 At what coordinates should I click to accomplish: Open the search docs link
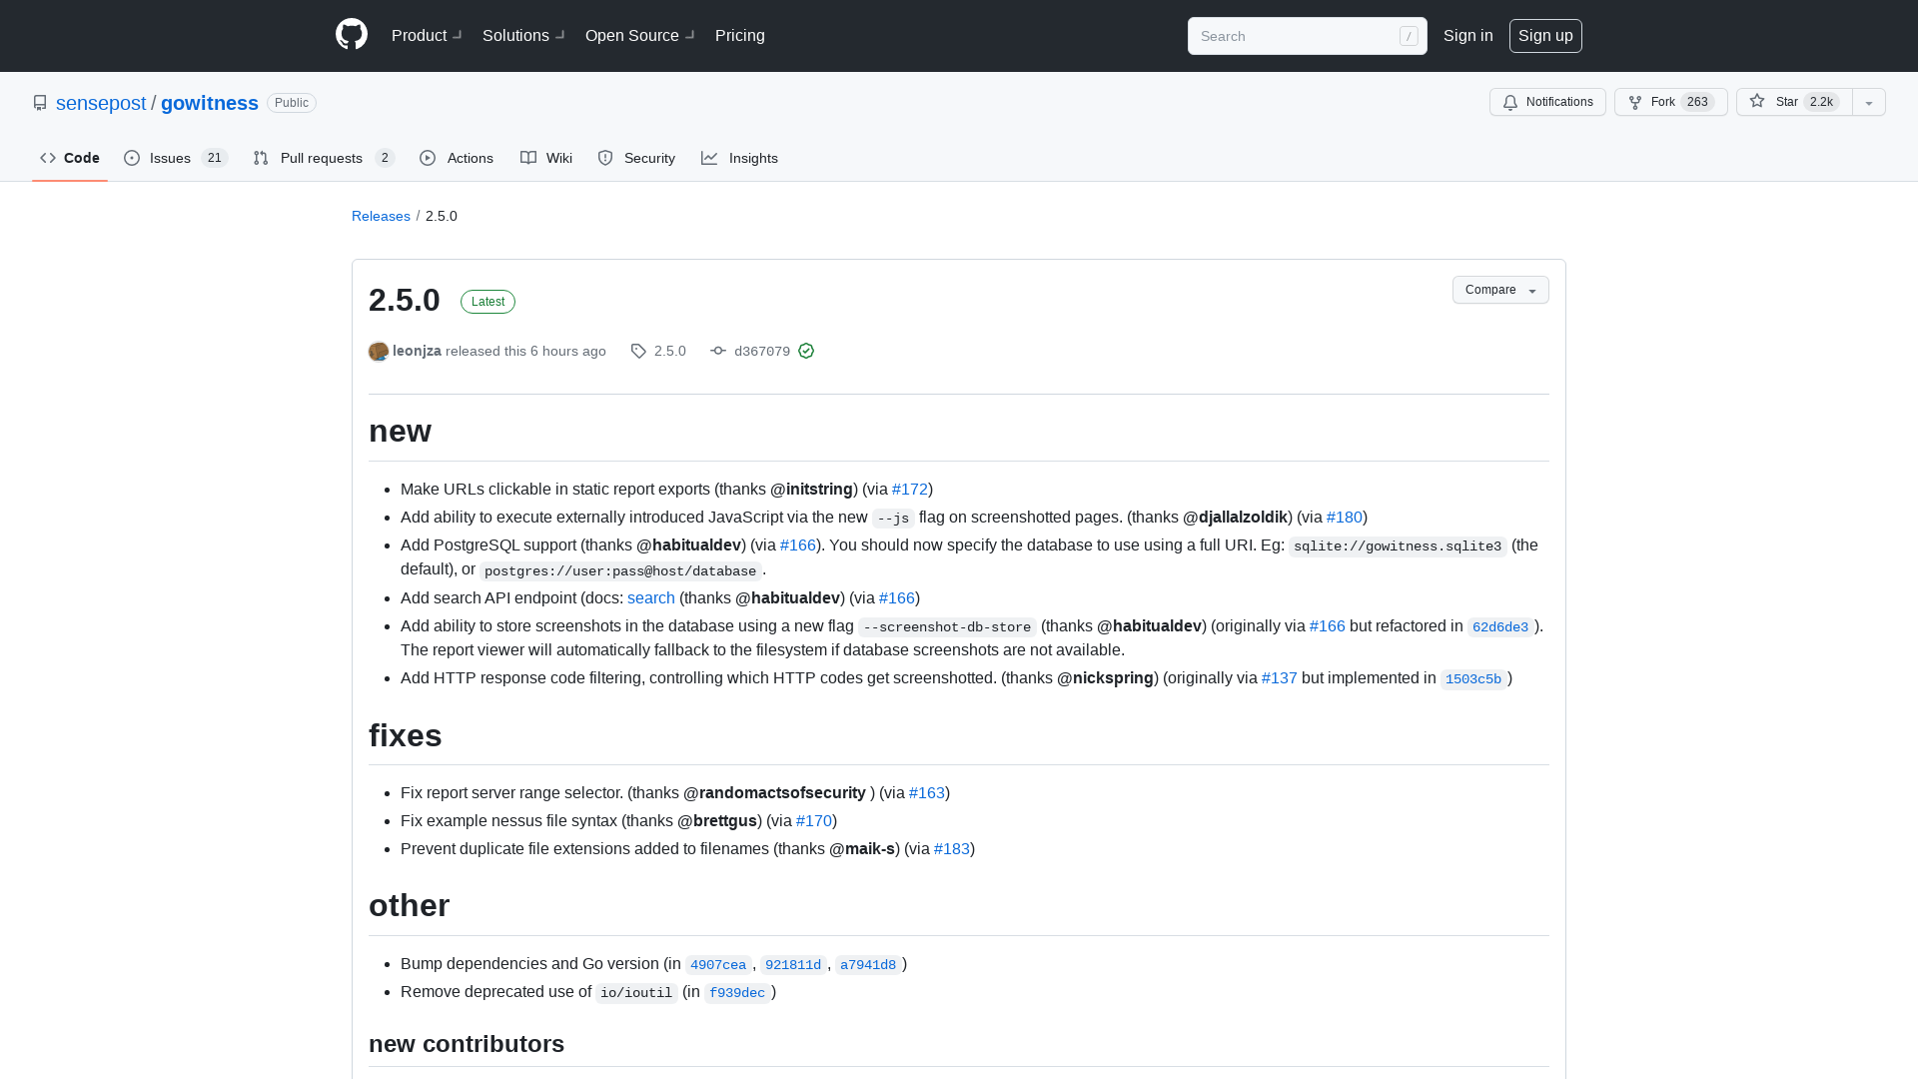[651, 597]
